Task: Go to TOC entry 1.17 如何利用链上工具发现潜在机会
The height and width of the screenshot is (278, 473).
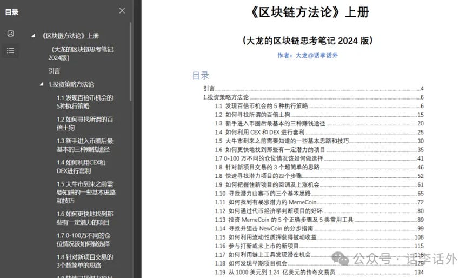Action: click(x=319, y=255)
